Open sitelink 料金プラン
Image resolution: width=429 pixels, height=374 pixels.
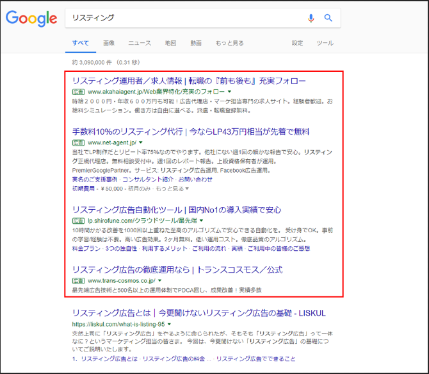pyautogui.click(x=86, y=249)
